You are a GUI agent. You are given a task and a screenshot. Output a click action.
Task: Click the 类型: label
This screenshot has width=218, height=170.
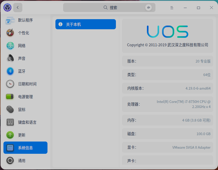132,75
